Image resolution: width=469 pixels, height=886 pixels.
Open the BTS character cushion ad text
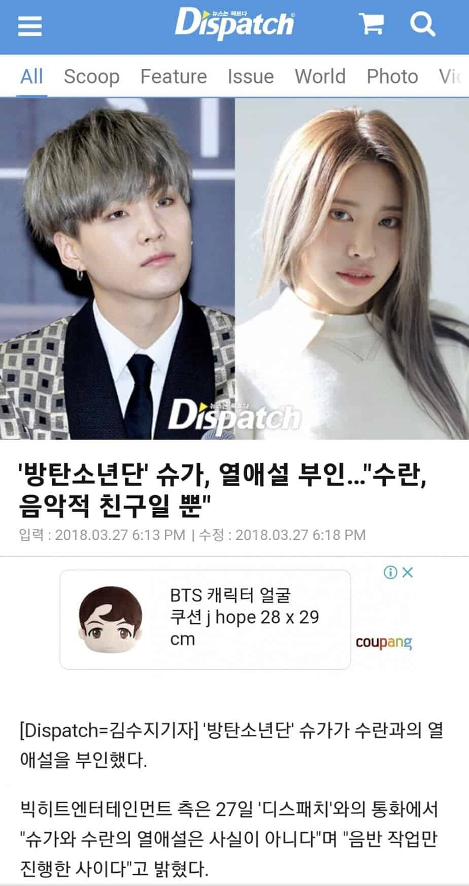click(244, 617)
